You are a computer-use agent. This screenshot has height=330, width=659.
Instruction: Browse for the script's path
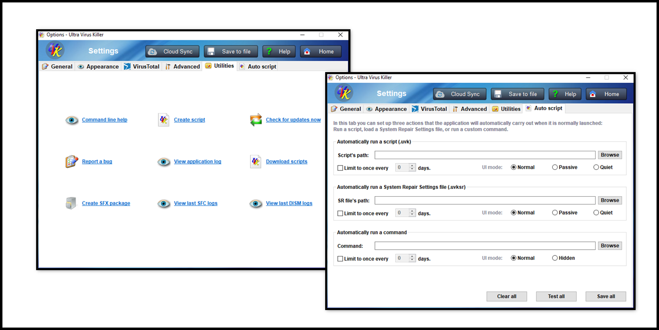pyautogui.click(x=610, y=155)
